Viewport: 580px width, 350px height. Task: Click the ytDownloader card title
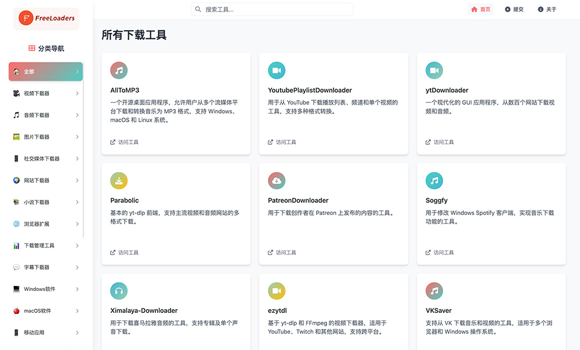[x=447, y=90]
